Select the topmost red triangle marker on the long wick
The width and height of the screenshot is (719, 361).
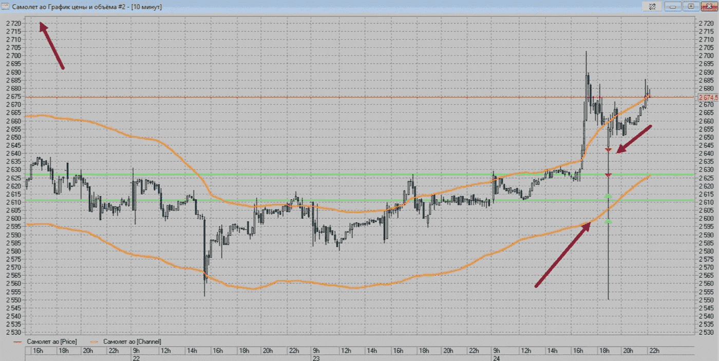[608, 149]
